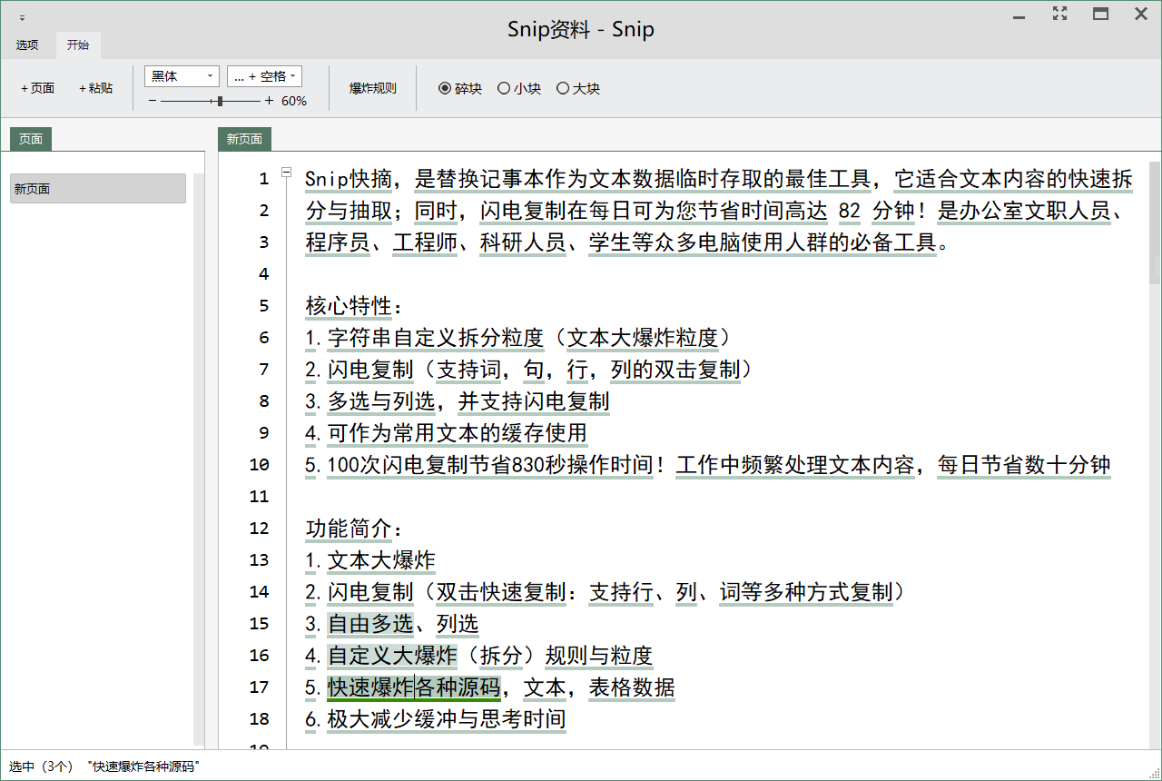Select the 碎块 granularity option
The height and width of the screenshot is (781, 1162).
tap(460, 88)
